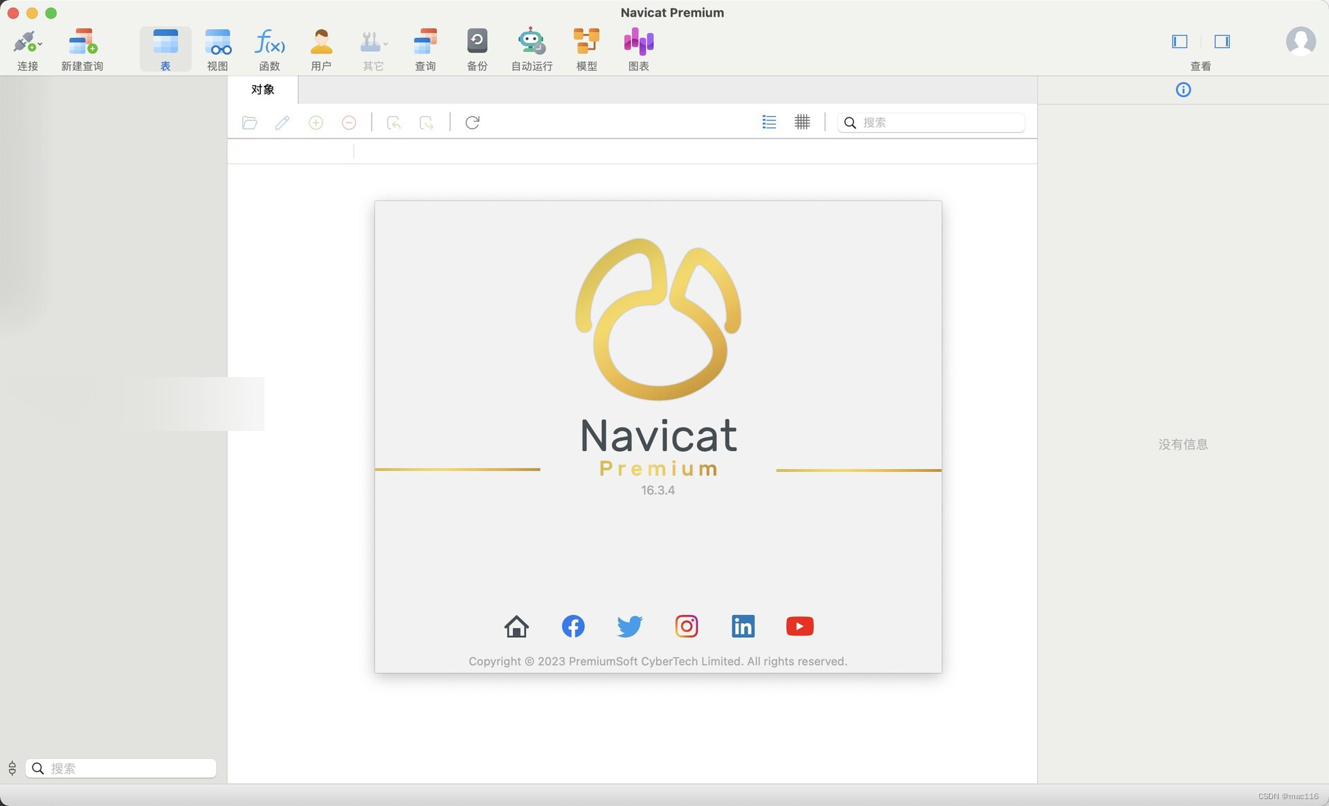Select the 表 tables toolbar icon

(165, 50)
